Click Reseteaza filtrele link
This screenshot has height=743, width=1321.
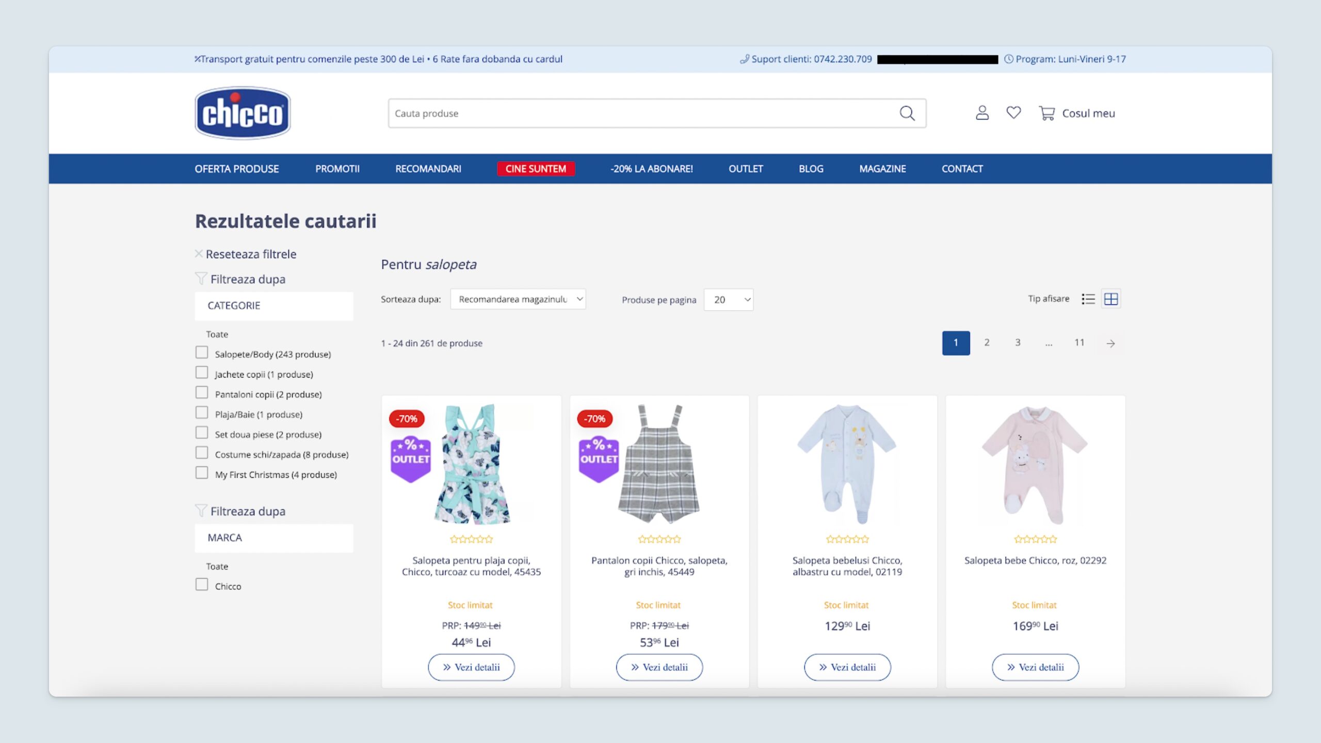251,254
